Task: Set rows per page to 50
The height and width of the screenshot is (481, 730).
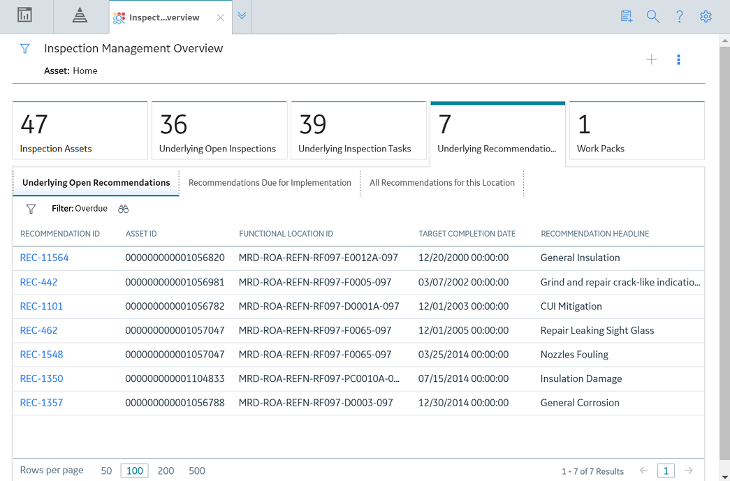Action: 106,471
